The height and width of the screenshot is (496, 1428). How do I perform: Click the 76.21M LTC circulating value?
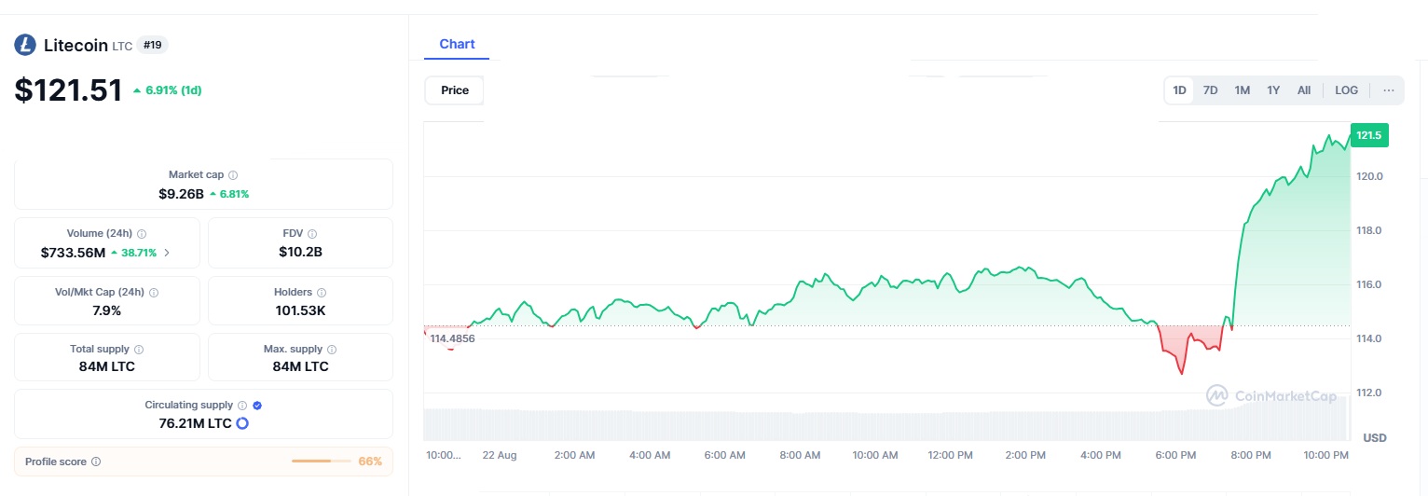click(x=195, y=423)
